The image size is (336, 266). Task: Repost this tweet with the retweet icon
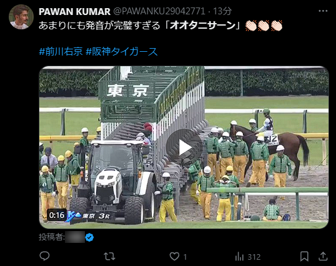point(109,257)
